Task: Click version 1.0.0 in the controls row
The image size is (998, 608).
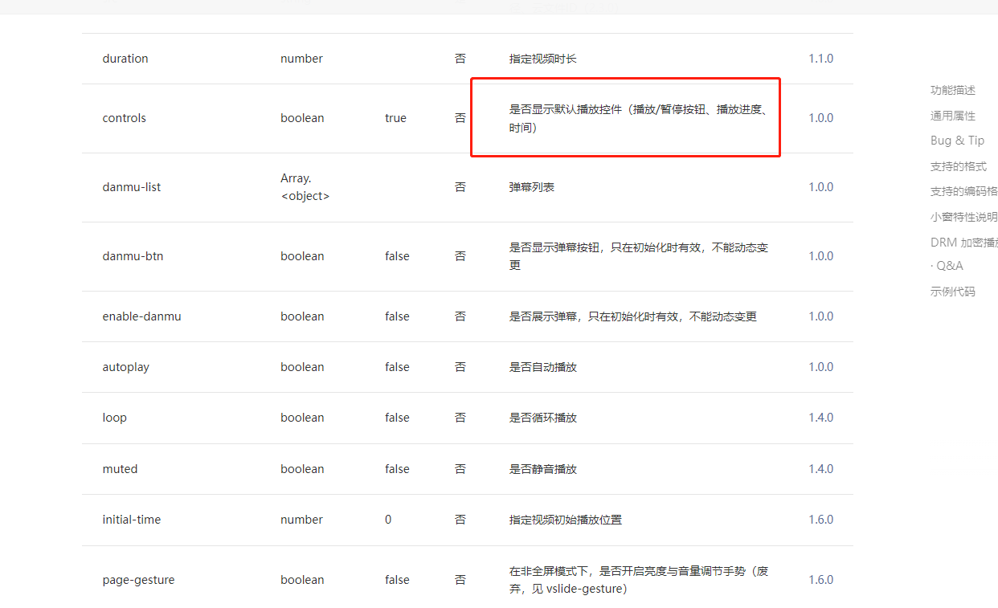Action: pyautogui.click(x=821, y=118)
